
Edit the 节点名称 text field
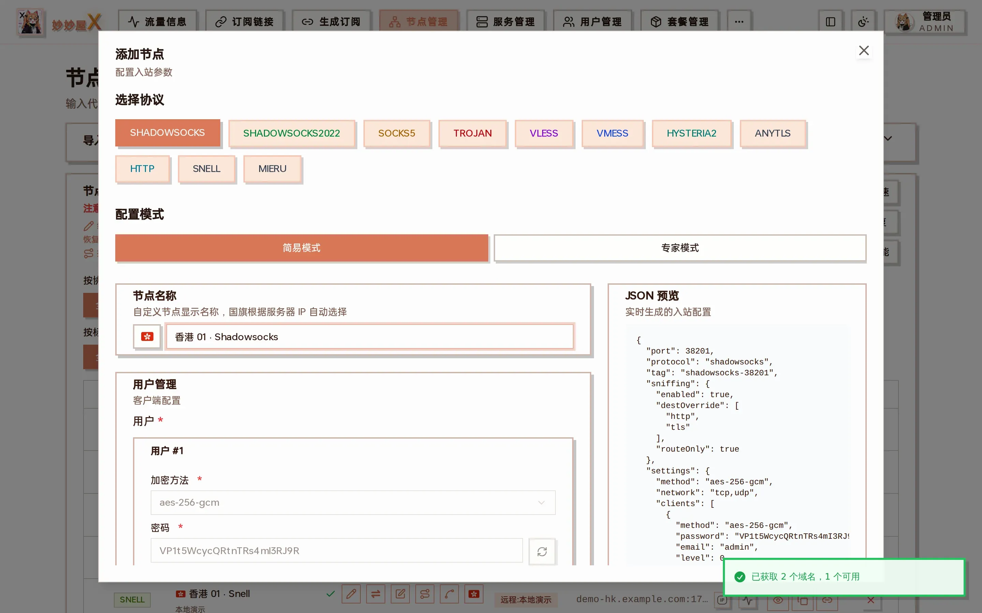(x=370, y=336)
